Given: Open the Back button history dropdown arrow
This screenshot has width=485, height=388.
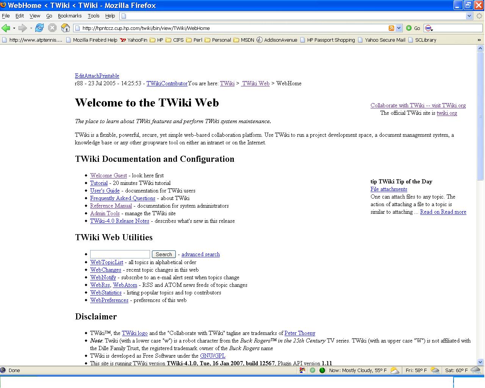Looking at the screenshot, I should (x=14, y=28).
